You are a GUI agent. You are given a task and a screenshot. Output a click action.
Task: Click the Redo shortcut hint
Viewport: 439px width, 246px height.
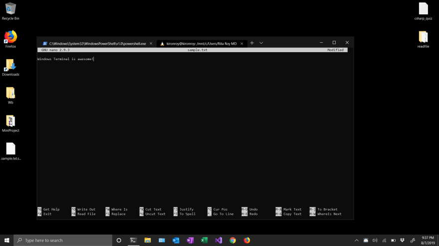[250, 214]
